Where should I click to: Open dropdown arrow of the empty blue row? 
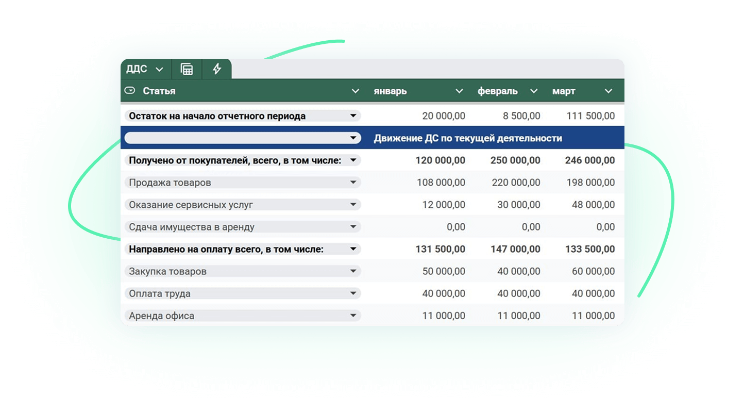point(353,138)
